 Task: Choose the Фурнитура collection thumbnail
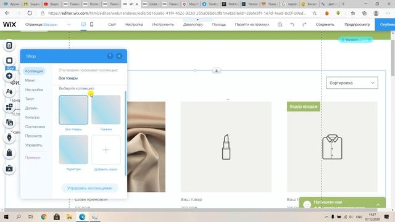73,150
